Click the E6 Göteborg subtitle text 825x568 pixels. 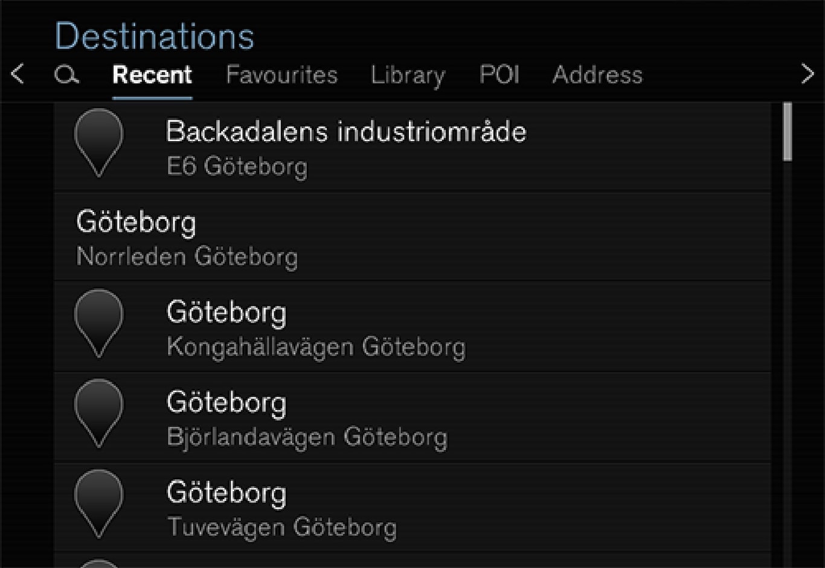click(237, 166)
